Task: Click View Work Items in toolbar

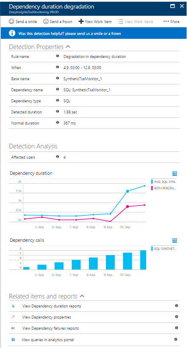Action: pos(136,21)
